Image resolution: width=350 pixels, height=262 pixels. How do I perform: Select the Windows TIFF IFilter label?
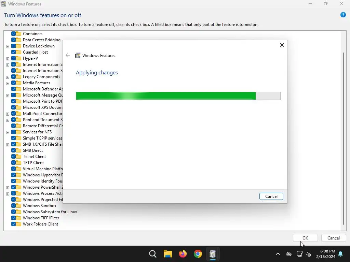tap(41, 218)
